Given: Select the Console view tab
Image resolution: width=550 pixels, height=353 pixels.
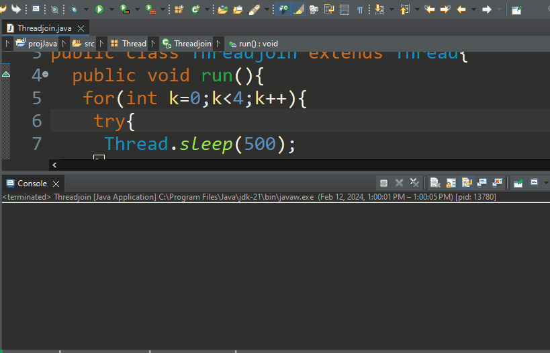Looking at the screenshot, I should 32,183.
